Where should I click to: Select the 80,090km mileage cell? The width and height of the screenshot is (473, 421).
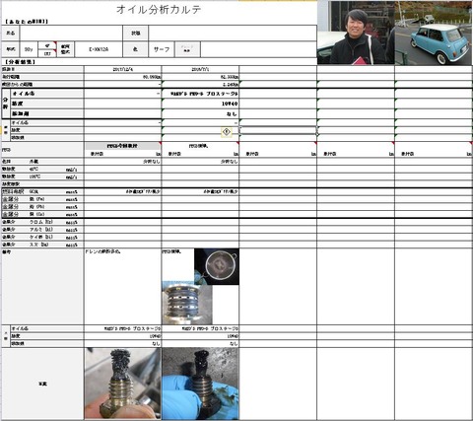click(x=123, y=77)
